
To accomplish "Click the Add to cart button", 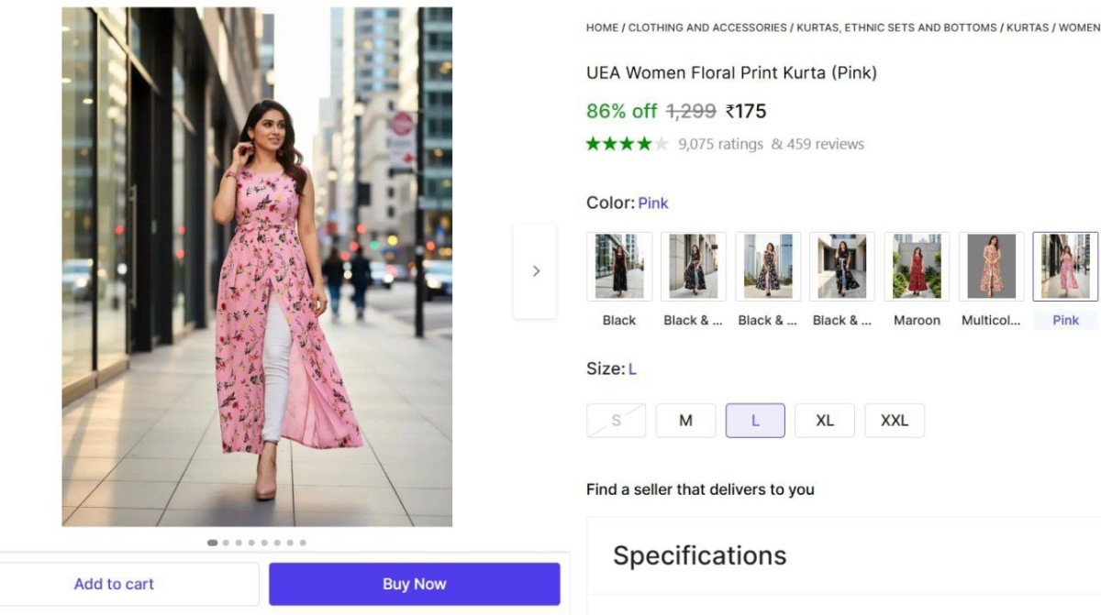I will coord(114,584).
